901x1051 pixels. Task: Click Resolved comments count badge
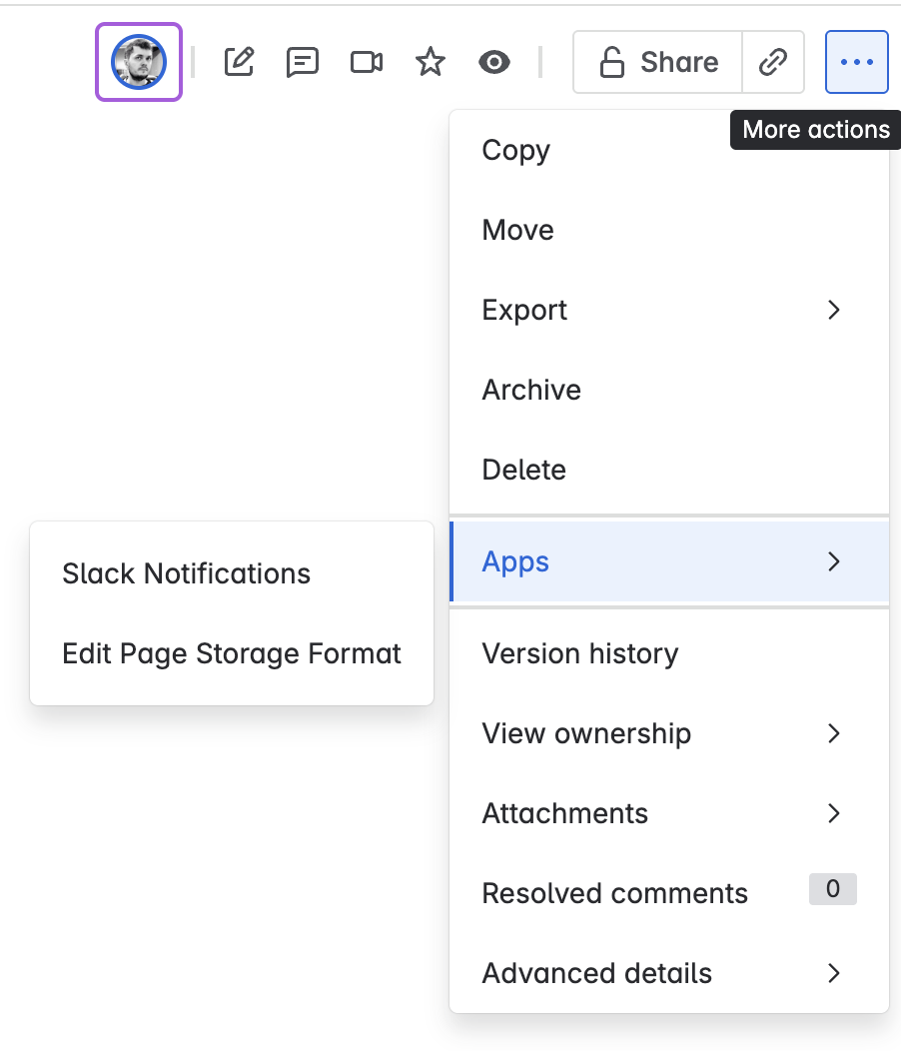click(x=833, y=889)
